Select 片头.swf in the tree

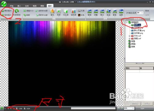137,36
